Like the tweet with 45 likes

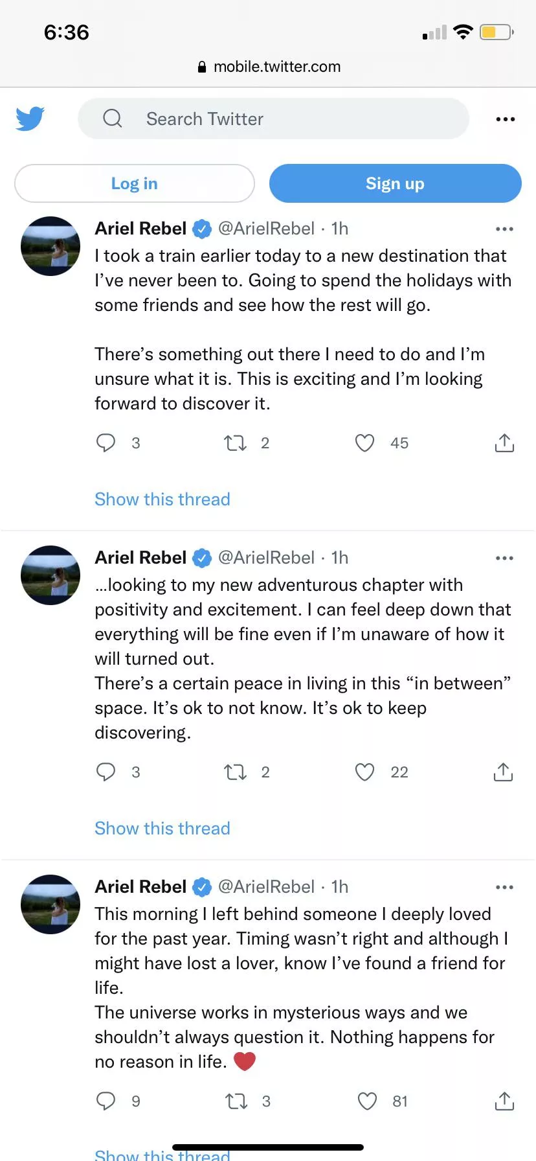[x=365, y=443]
